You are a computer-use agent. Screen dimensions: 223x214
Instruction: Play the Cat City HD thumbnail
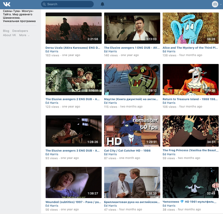132,131
